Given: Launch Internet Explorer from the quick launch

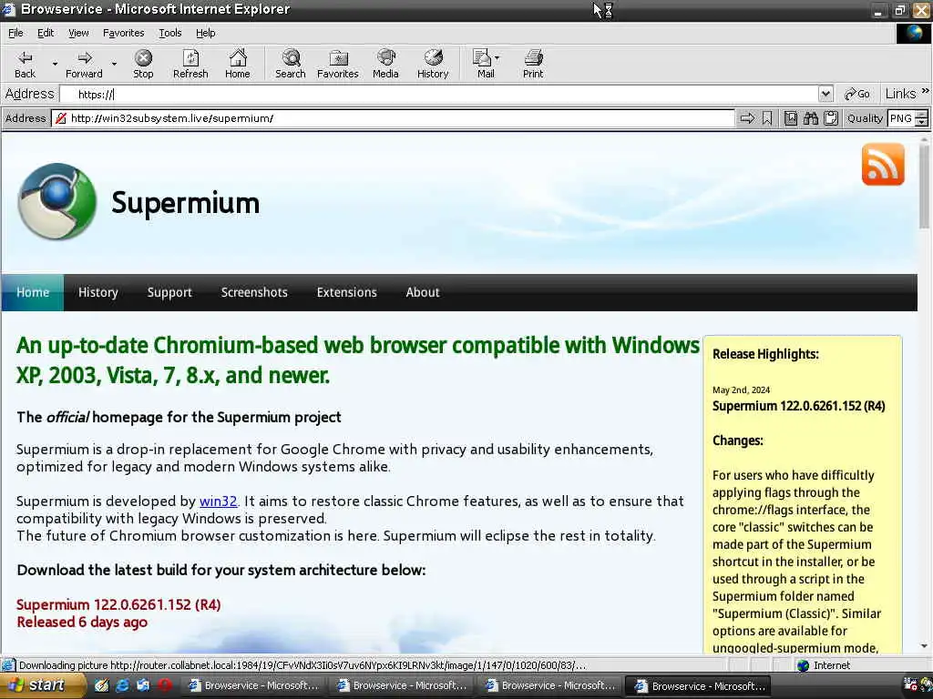Looking at the screenshot, I should 123,685.
